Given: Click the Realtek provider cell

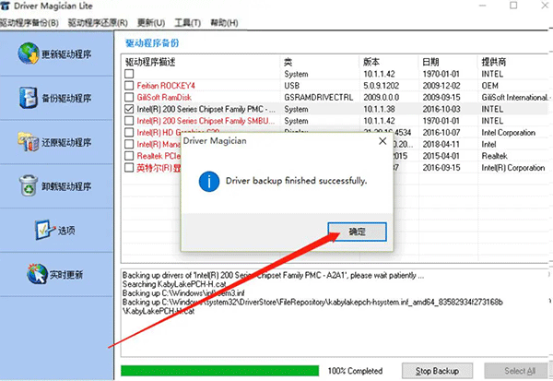Looking at the screenshot, I should (x=494, y=156).
